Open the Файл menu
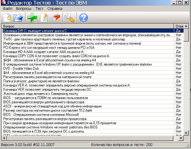This screenshot has height=149, width=191. coord(7,9)
